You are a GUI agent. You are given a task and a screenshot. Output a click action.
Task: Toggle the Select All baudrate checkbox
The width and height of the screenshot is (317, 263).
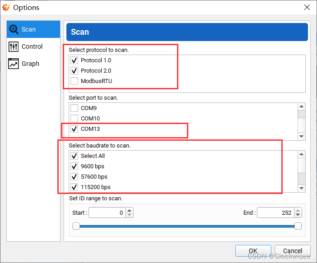click(x=74, y=156)
